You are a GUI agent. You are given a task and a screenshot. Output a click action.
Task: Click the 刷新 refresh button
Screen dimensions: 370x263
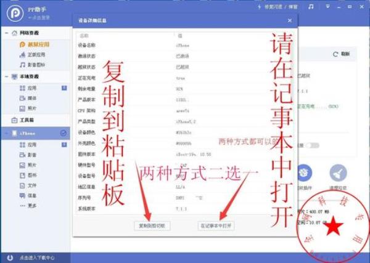tap(342, 54)
